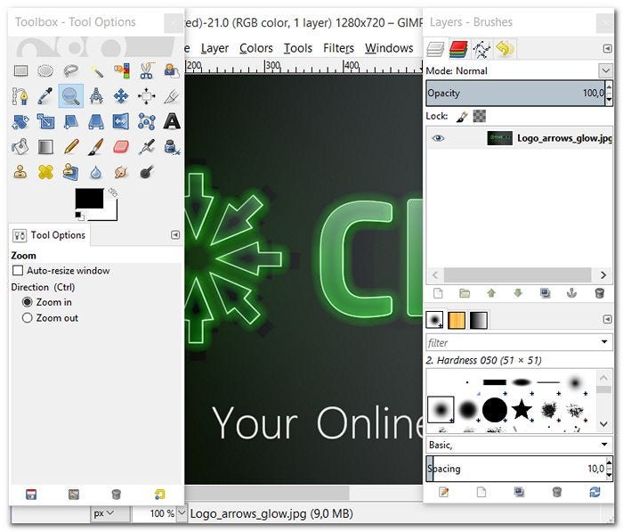Select the Scissors Select tool

(x=147, y=70)
